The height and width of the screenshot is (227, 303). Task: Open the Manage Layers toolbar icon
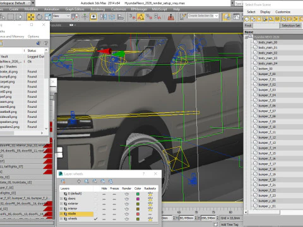pos(227,17)
